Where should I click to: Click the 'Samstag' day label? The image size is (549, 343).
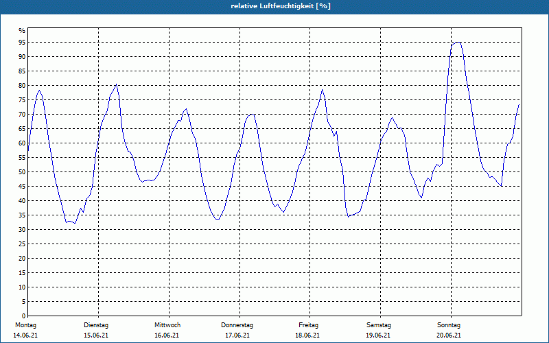coord(379,325)
